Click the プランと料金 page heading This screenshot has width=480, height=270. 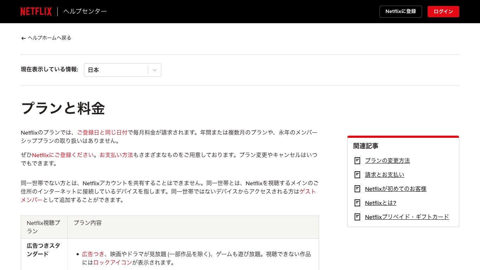point(63,108)
